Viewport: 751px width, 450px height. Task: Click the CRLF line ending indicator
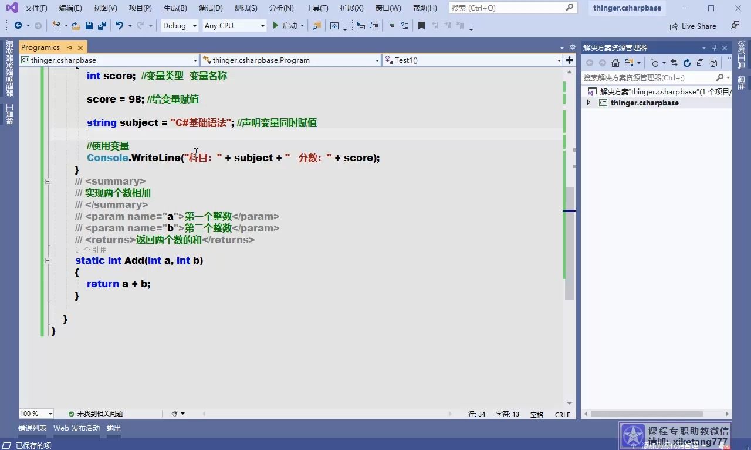563,414
